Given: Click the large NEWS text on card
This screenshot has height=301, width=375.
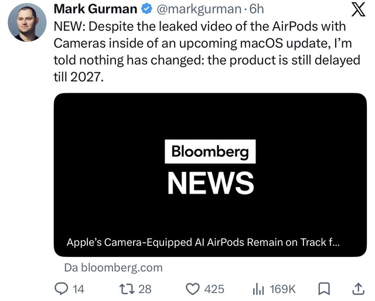Looking at the screenshot, I should [x=210, y=184].
